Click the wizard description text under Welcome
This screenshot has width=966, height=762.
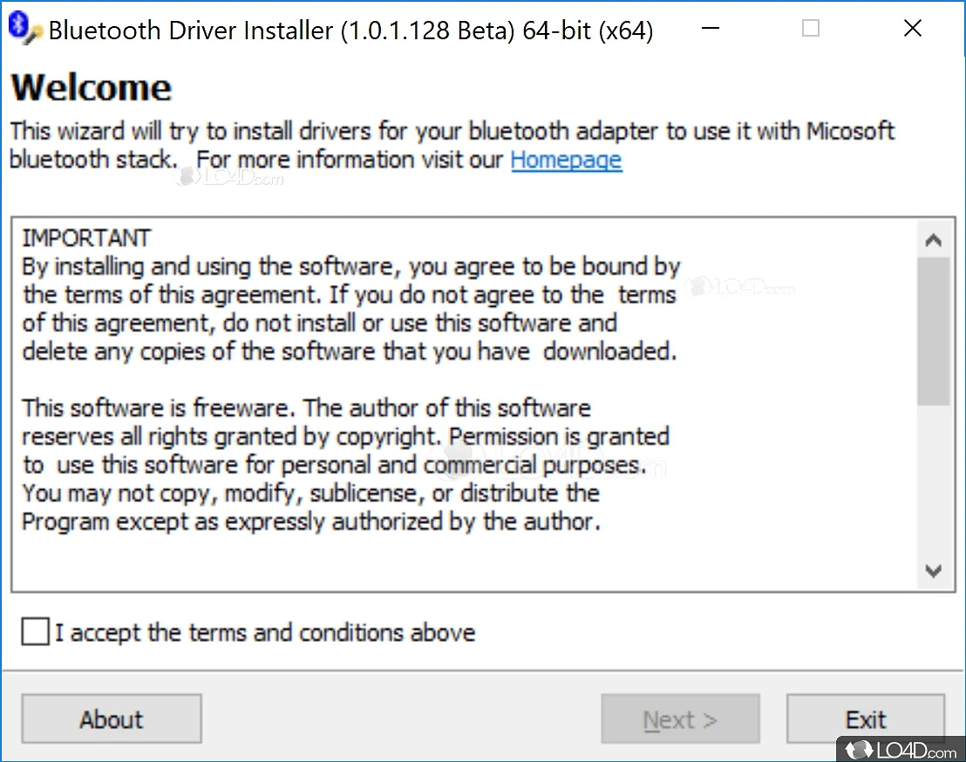(452, 133)
